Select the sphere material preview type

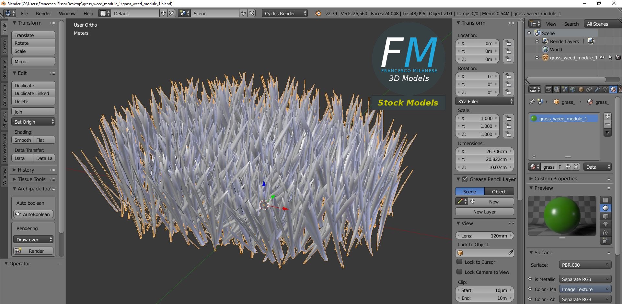605,208
